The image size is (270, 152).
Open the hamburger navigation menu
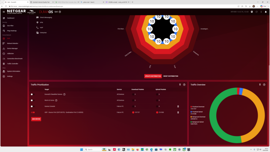tap(4, 12)
